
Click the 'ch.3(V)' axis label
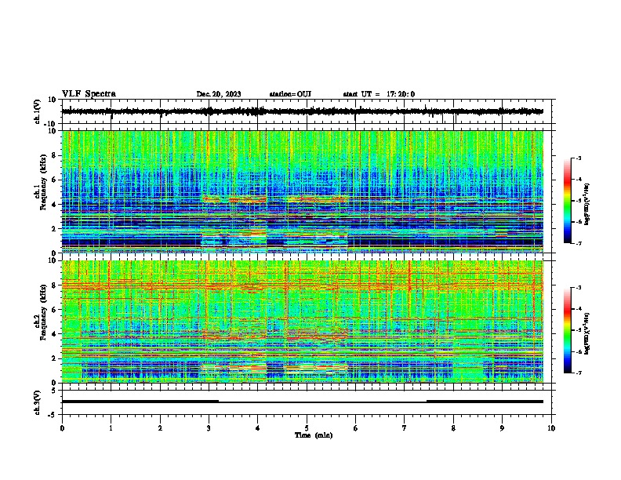pos(38,402)
